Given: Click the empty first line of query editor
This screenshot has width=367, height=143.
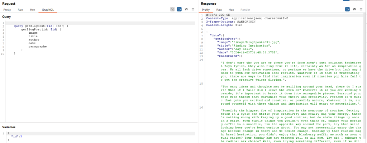Looking at the screenshot, I should (100, 23).
